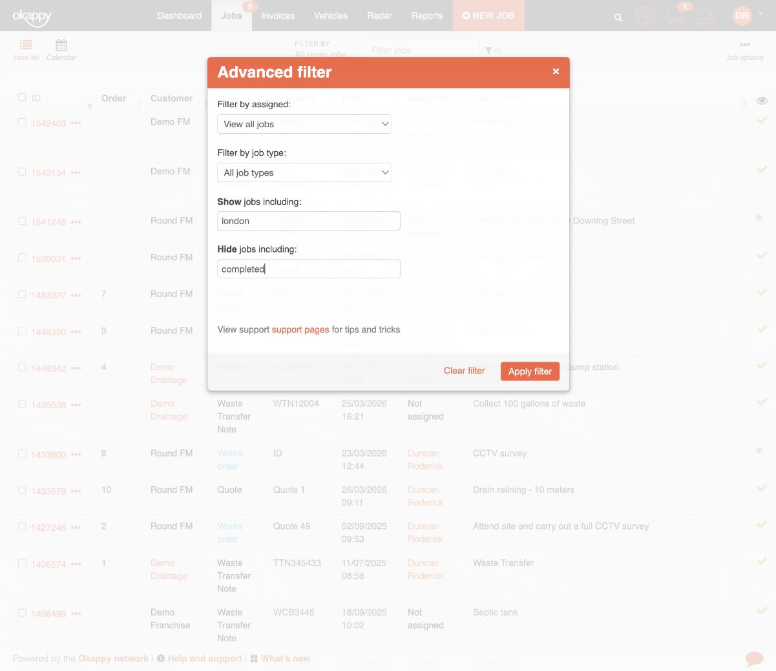Open the live chat bubble icon
Viewport: 776px width, 671px height.
click(x=754, y=659)
